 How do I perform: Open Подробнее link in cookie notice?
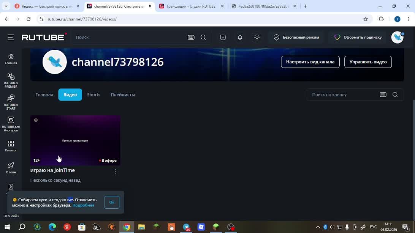pos(83,205)
